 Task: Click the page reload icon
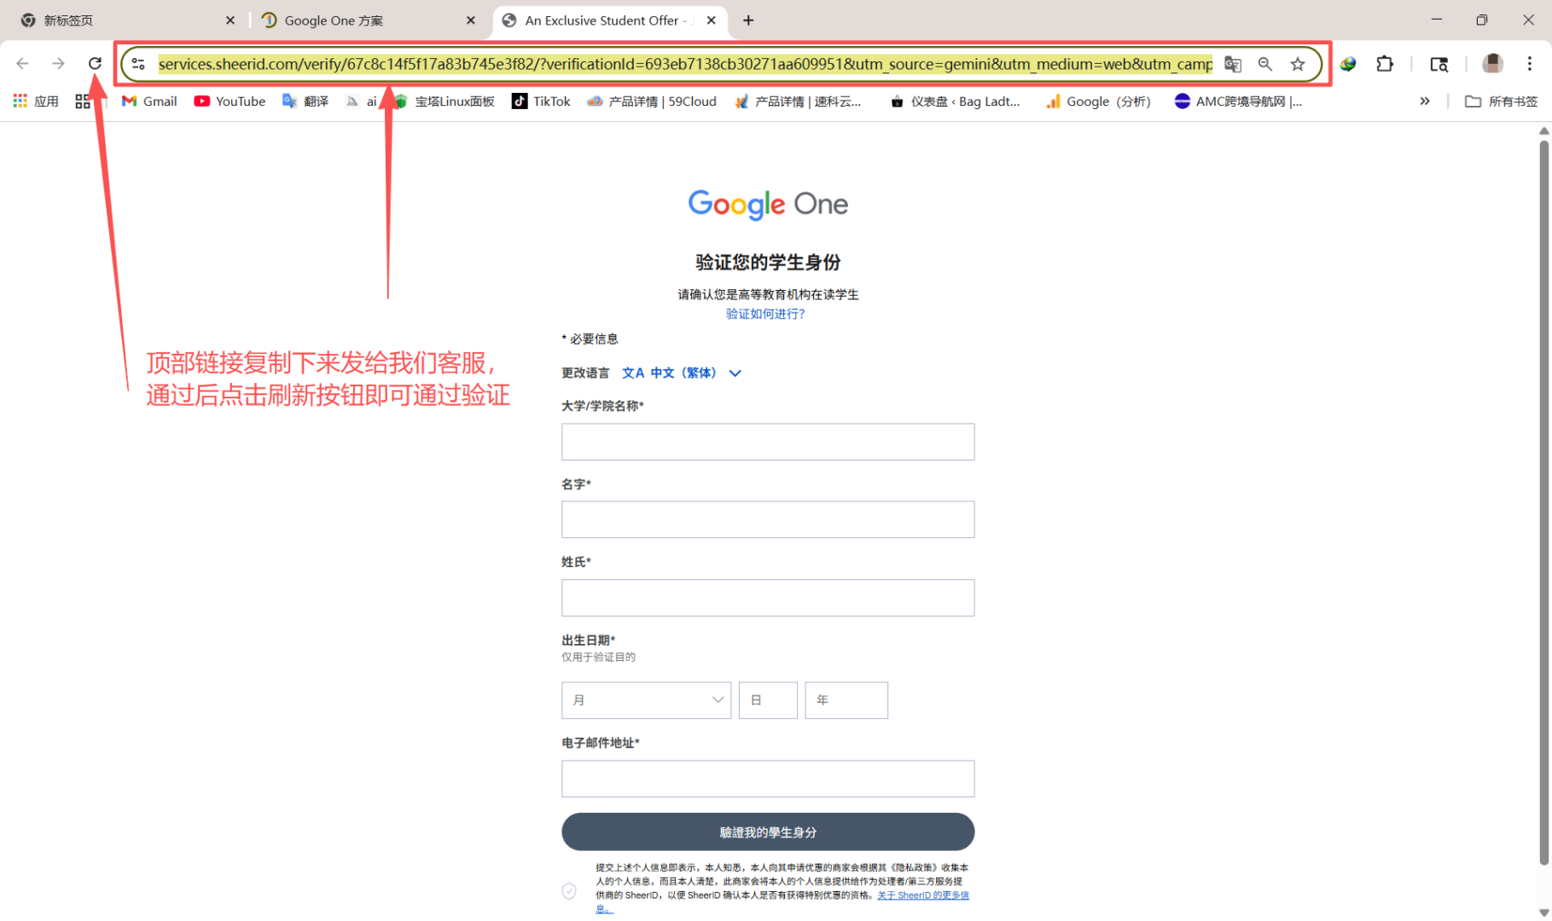tap(95, 63)
